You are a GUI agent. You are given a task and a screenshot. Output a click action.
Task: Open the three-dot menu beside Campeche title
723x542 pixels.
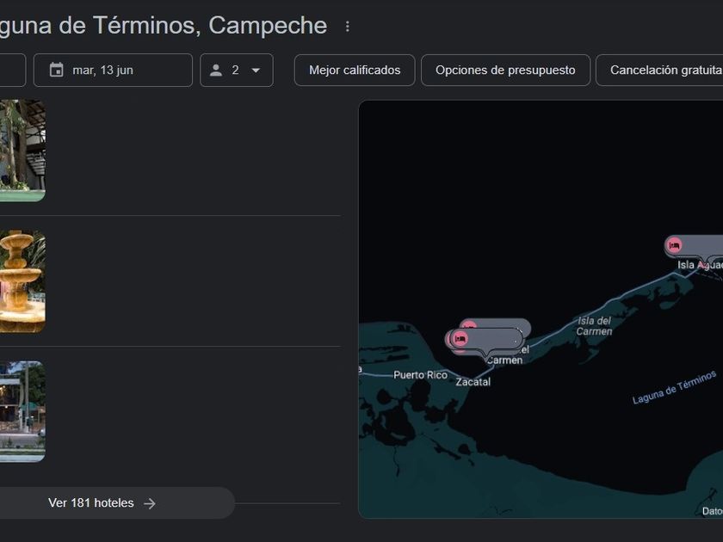click(348, 27)
